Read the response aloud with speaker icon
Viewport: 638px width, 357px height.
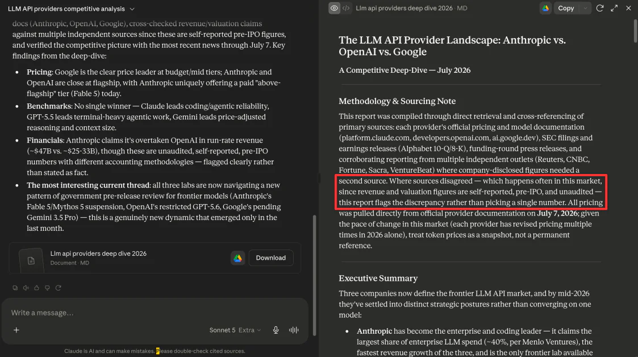(26, 288)
